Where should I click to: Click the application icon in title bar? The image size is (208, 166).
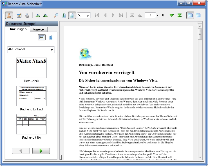coord(5,4)
